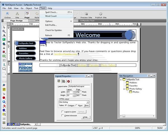
Task: Open the Object menu
Action: coord(29,8)
